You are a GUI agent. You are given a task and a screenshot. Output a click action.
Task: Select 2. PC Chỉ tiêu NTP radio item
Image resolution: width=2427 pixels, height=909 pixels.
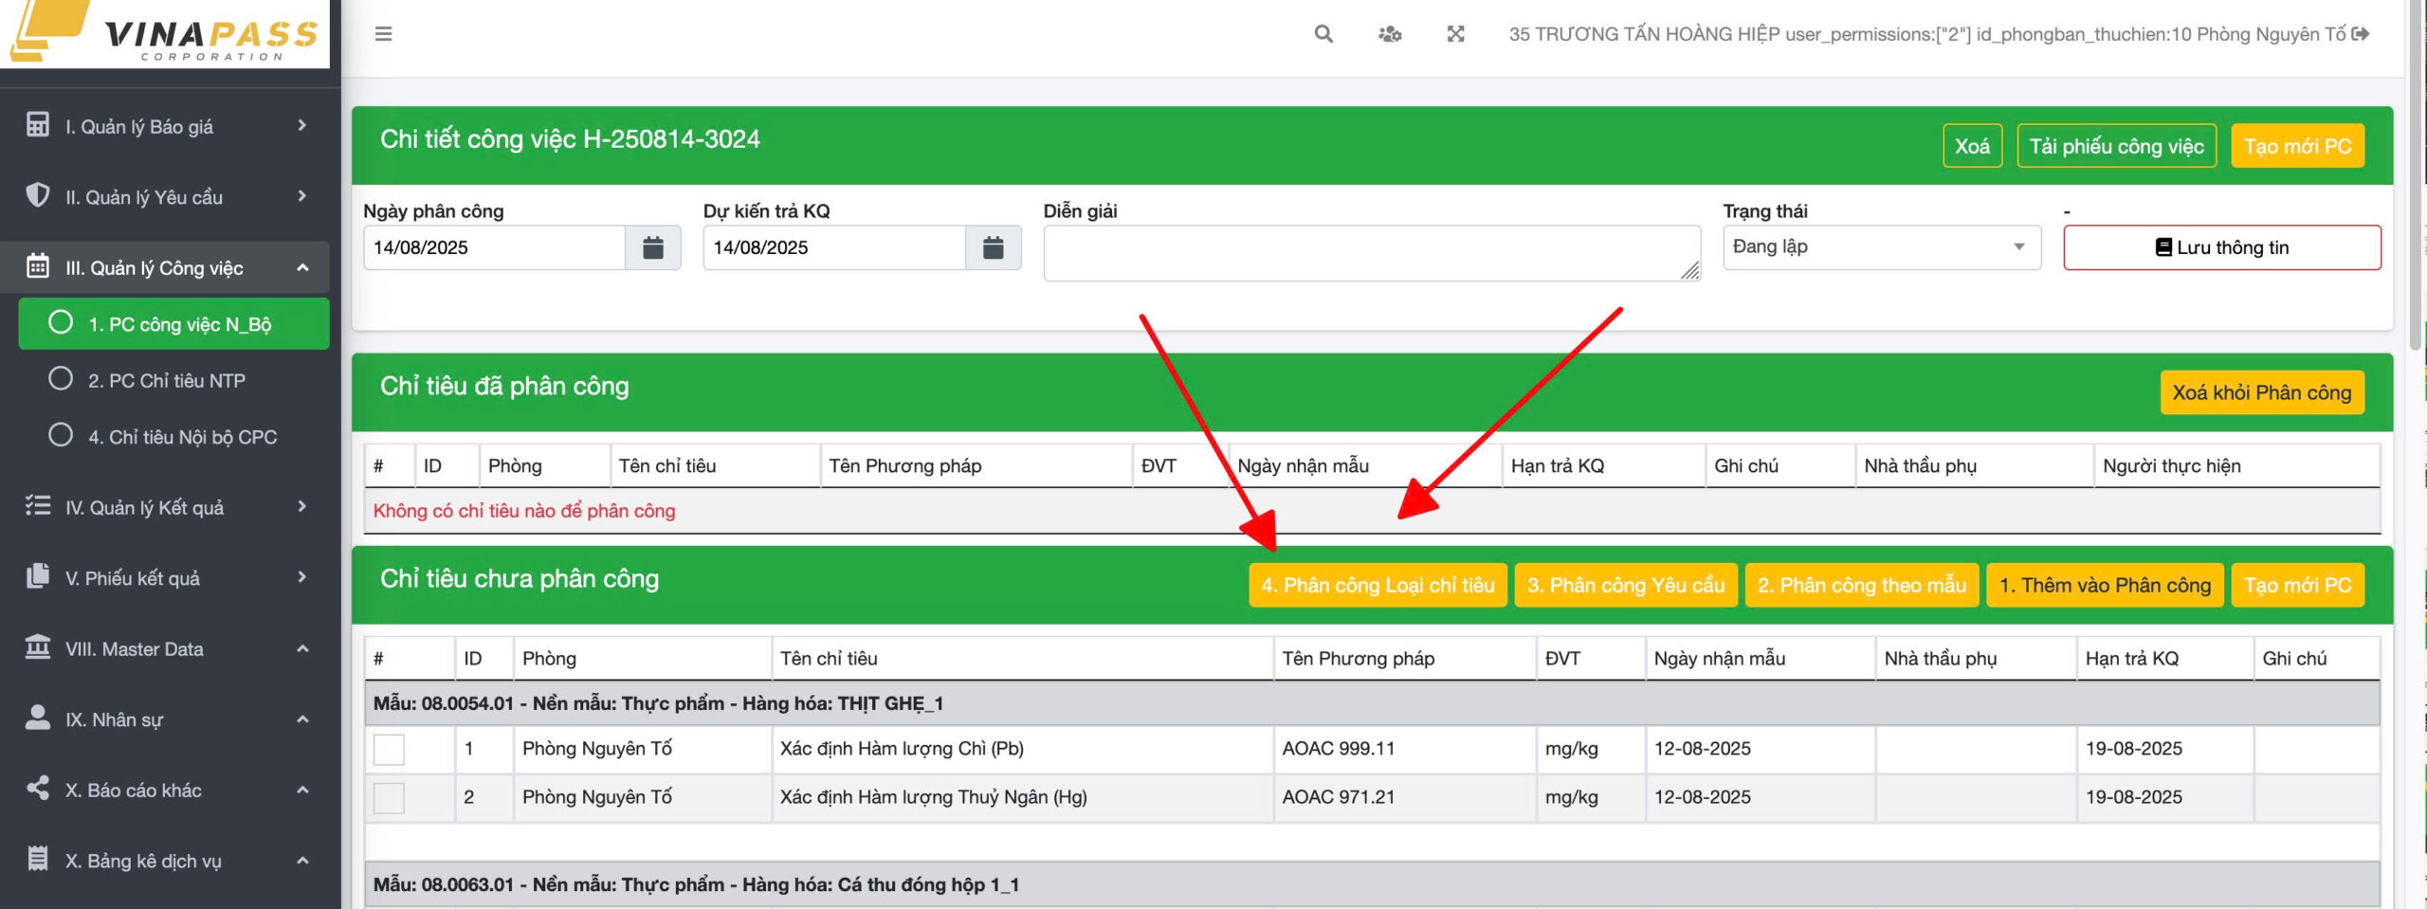(x=166, y=380)
